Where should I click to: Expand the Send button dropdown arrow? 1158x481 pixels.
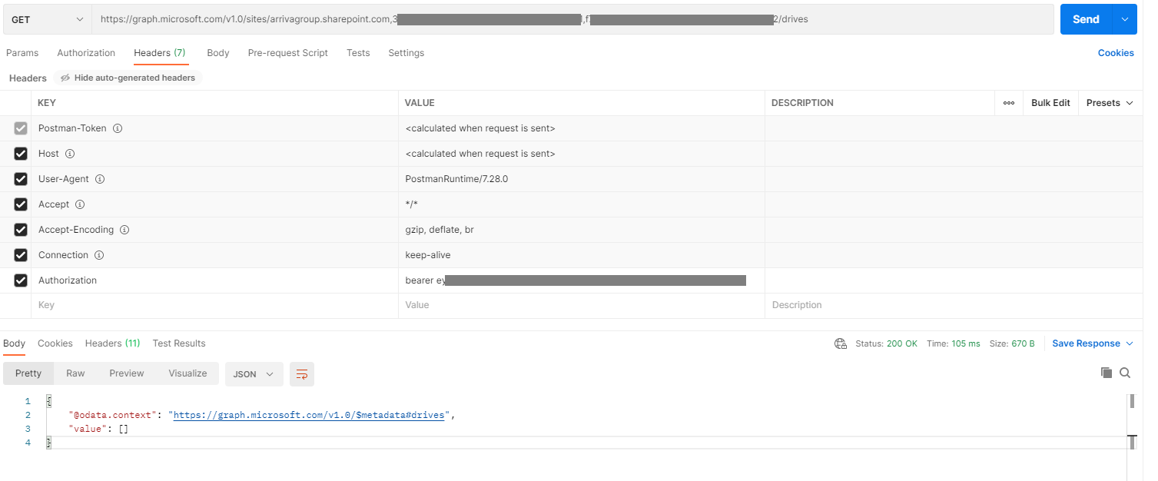click(1125, 19)
